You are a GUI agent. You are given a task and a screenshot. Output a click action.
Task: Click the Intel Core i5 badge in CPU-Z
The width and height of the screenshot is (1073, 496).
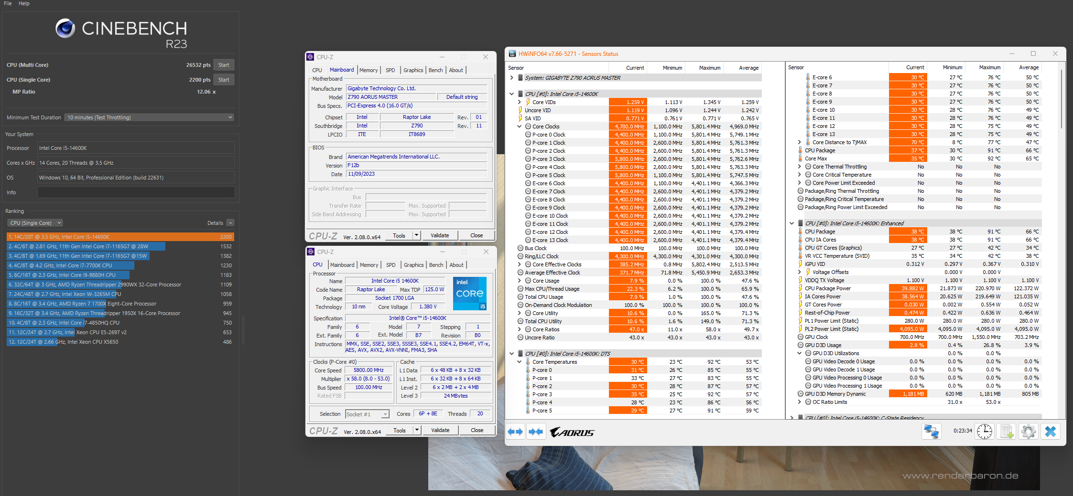click(469, 293)
